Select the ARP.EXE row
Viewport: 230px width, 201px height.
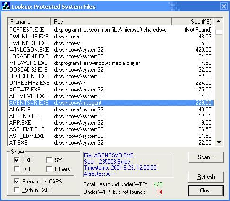111,123
